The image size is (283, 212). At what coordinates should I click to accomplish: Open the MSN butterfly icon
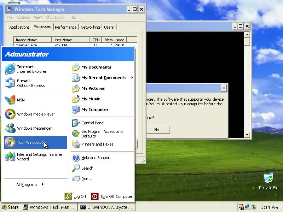click(10, 100)
